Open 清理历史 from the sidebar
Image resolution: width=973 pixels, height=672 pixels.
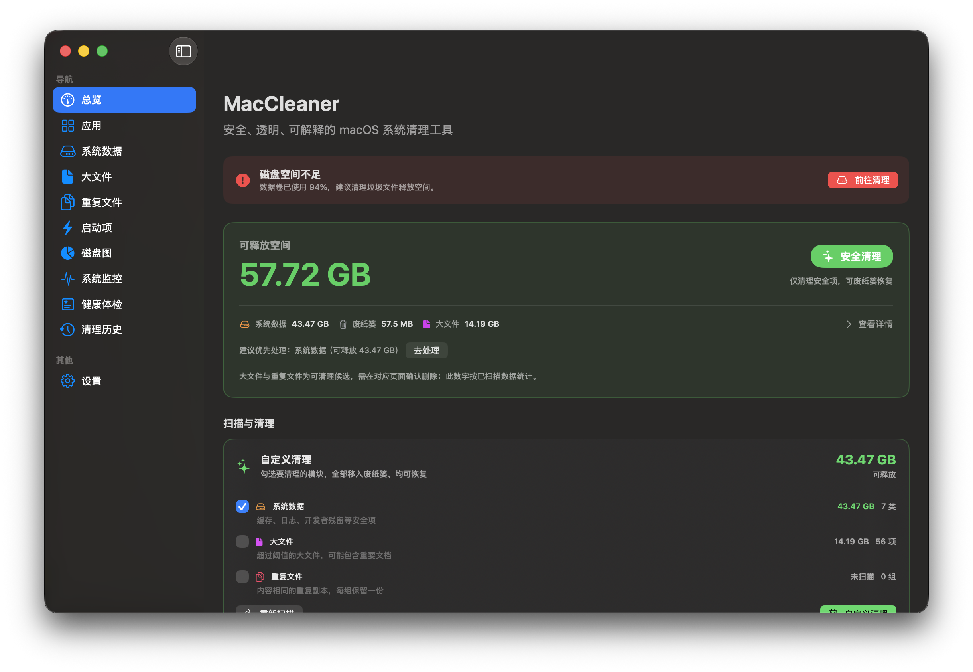point(124,330)
